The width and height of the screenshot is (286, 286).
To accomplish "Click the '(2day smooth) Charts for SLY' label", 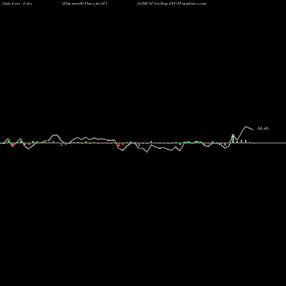I will pos(85,3).
